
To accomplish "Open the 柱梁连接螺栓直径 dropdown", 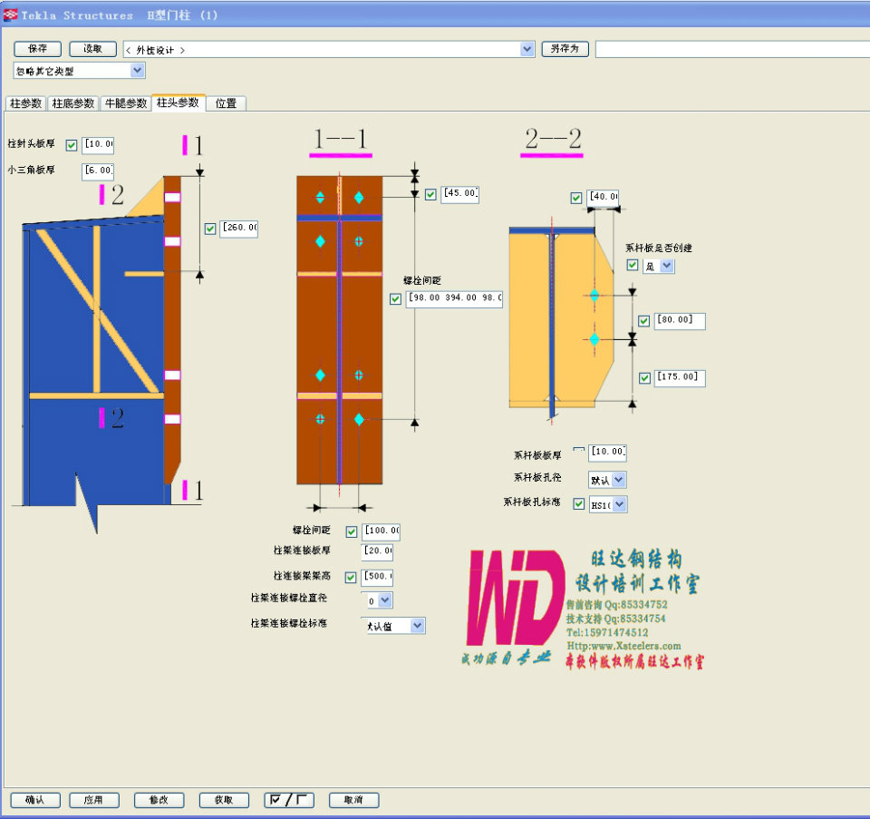I will click(x=380, y=600).
